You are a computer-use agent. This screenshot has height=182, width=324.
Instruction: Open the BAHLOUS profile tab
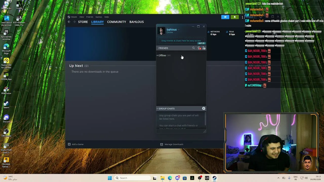136,22
